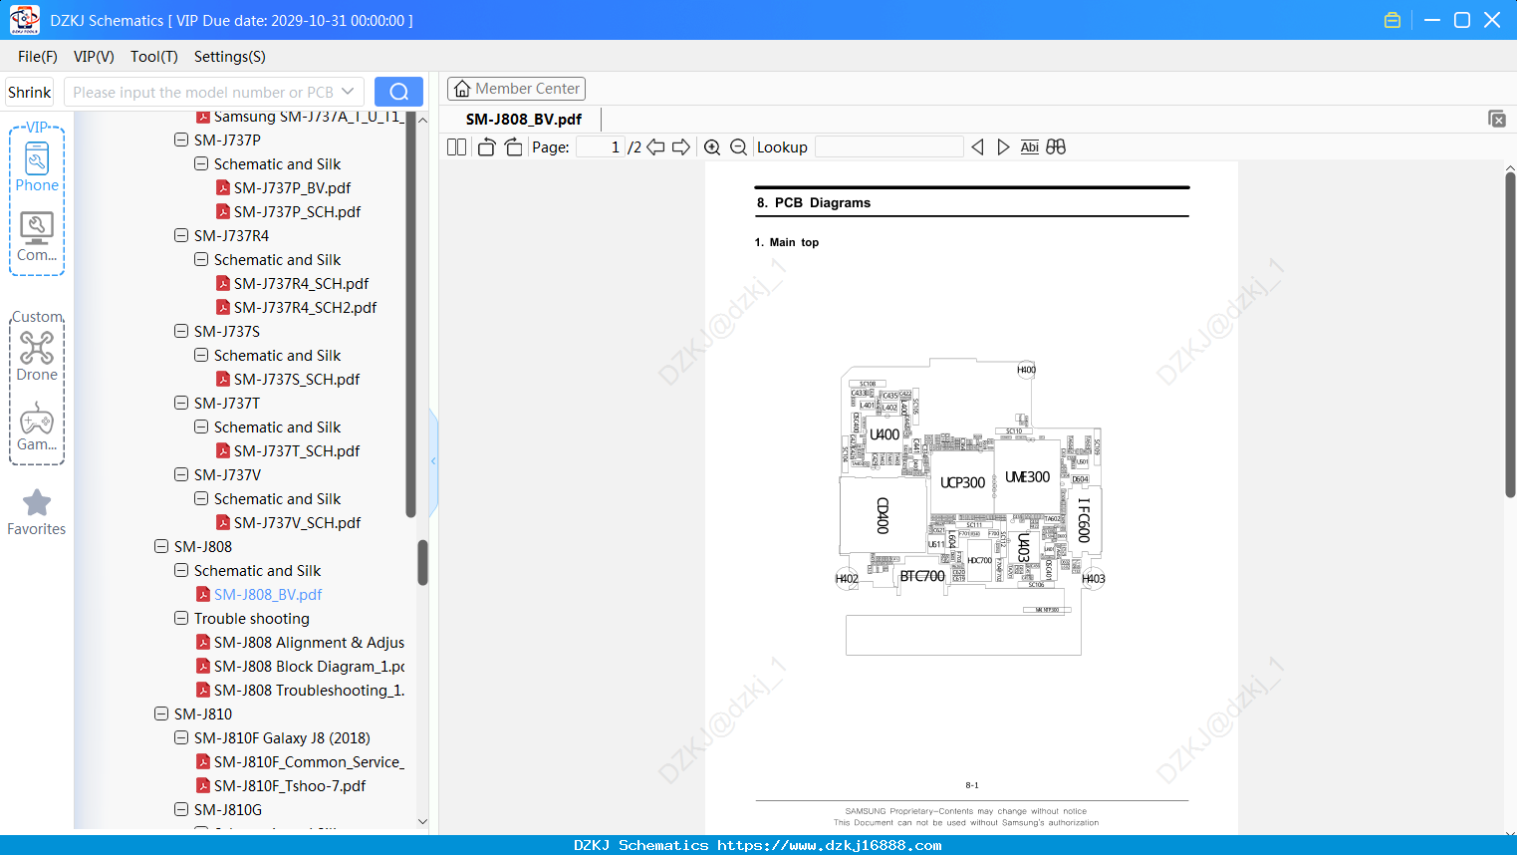Find previous lookup match
This screenshot has height=855, width=1517.
(x=977, y=147)
